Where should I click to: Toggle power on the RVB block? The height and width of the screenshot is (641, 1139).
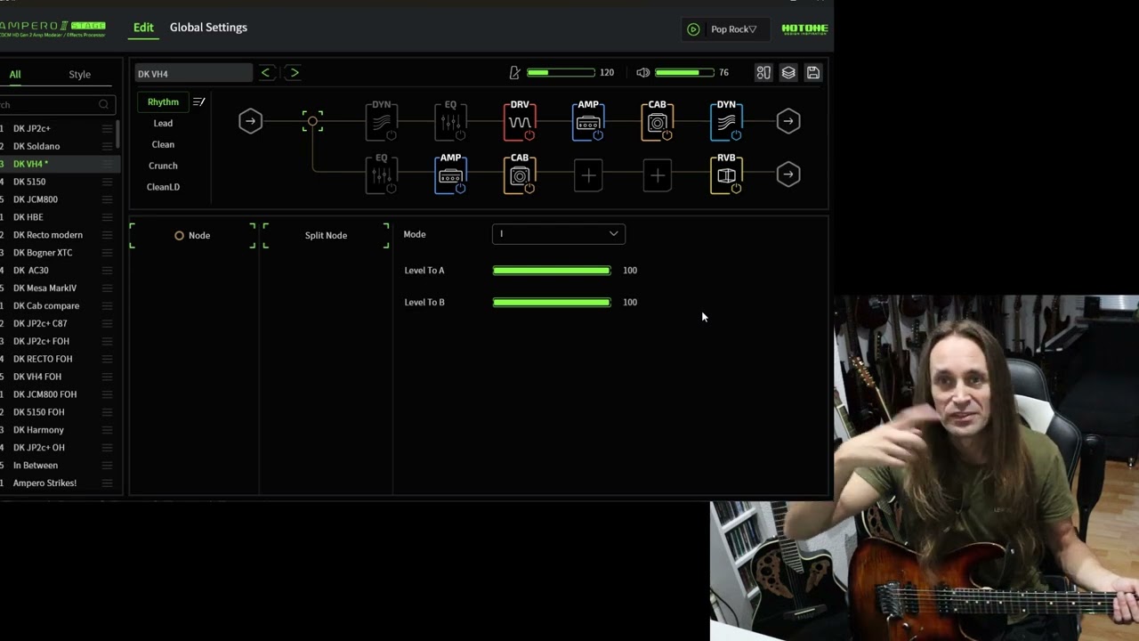pyautogui.click(x=736, y=189)
